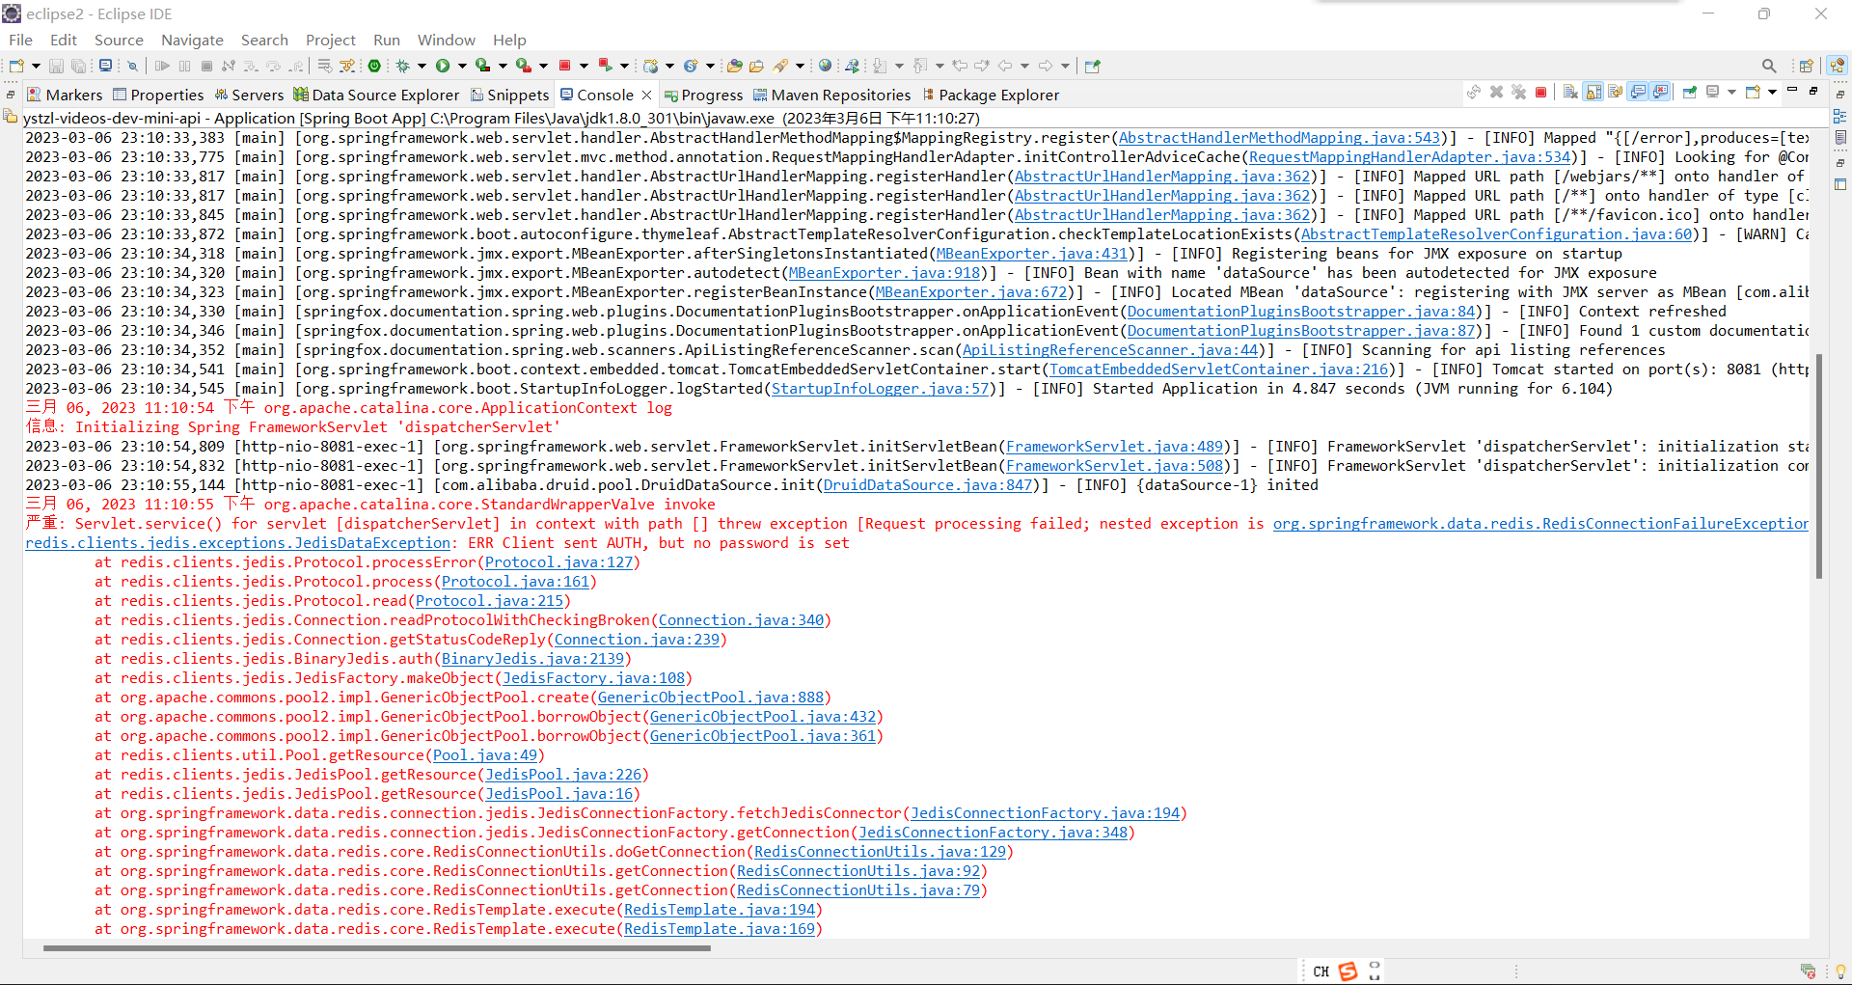The height and width of the screenshot is (985, 1852).
Task: Click the Clear Console icon
Action: pos(1570,93)
